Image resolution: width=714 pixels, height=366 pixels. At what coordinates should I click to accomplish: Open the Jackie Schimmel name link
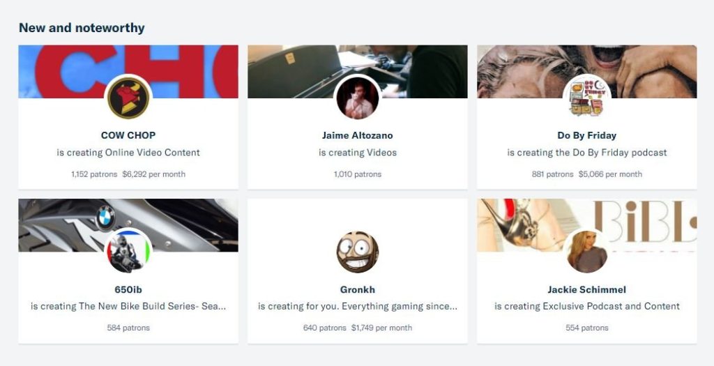(x=587, y=289)
